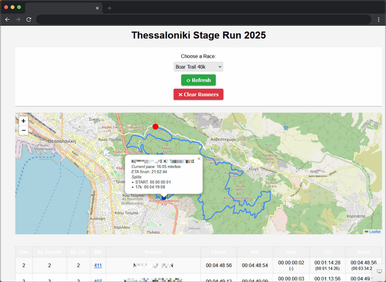Viewport: 386px width, 282px height.
Task: Open the Leaflet attribution link
Action: pyautogui.click(x=374, y=231)
